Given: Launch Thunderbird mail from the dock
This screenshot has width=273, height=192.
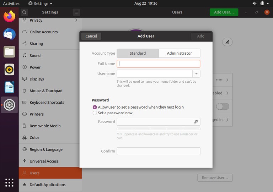Looking at the screenshot, I should pos(9,34).
